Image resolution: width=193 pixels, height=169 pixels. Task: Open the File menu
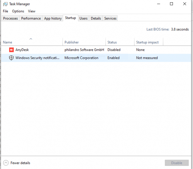pos(5,11)
